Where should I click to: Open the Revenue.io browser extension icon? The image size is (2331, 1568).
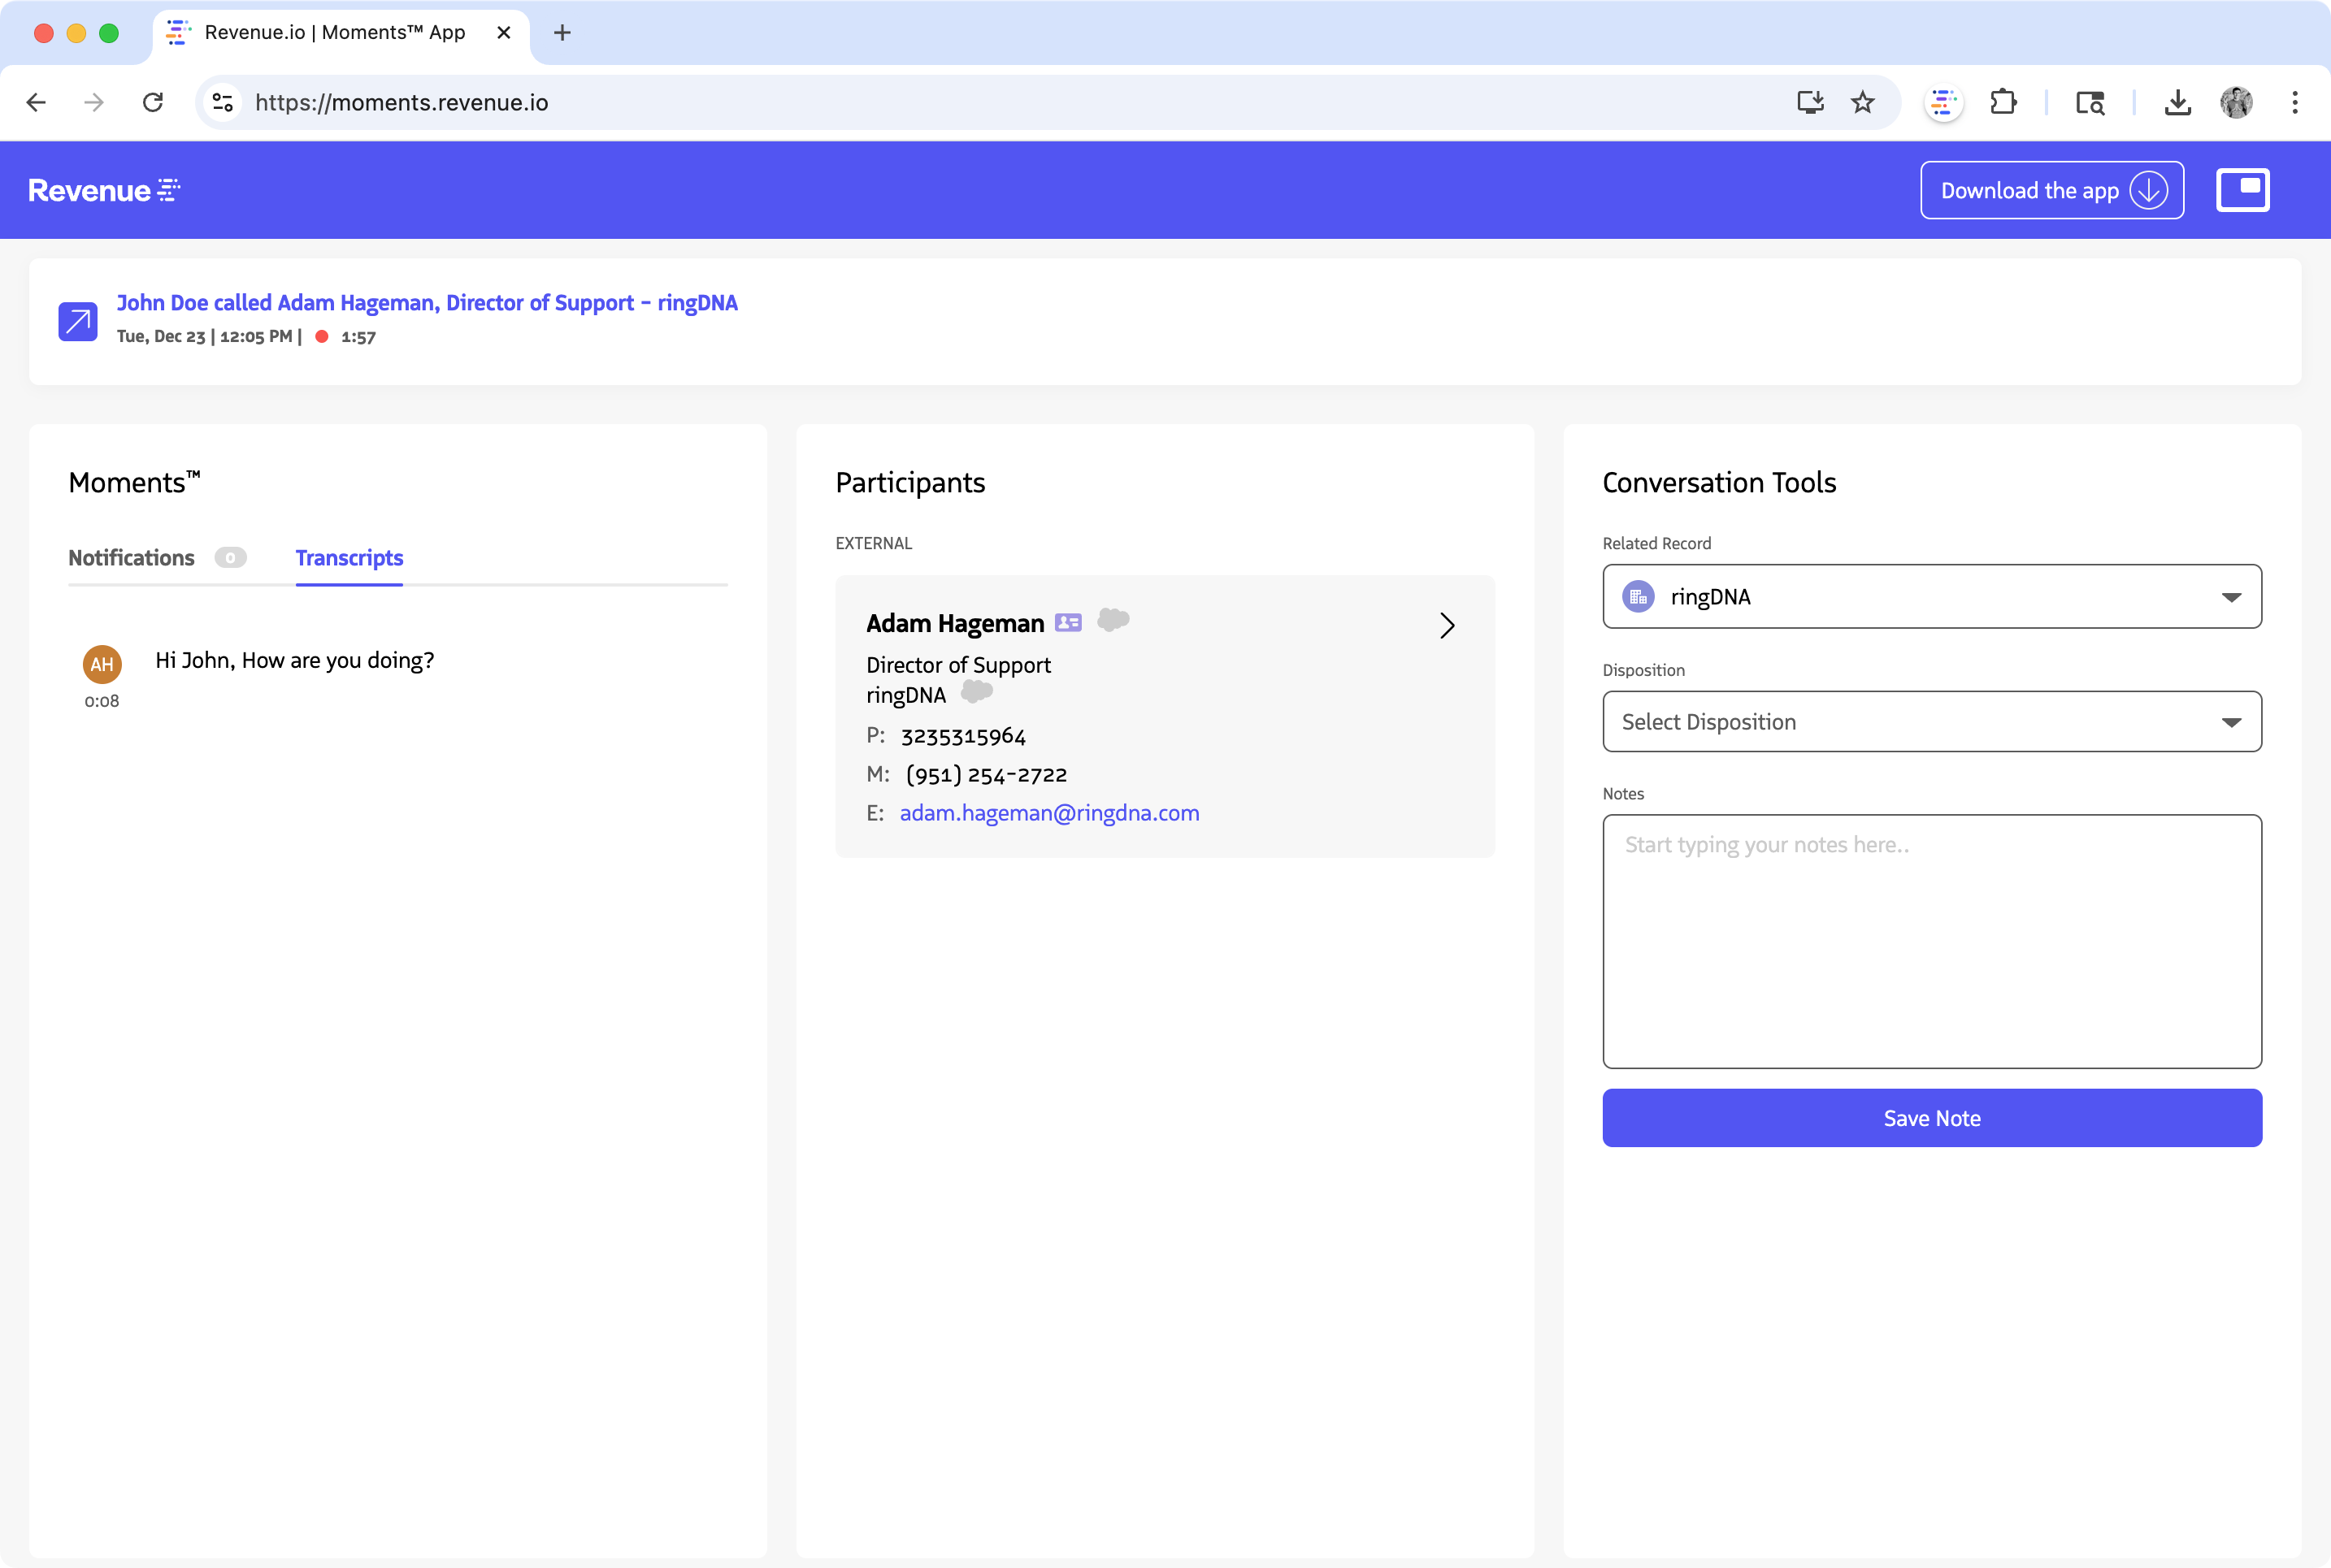tap(1942, 102)
